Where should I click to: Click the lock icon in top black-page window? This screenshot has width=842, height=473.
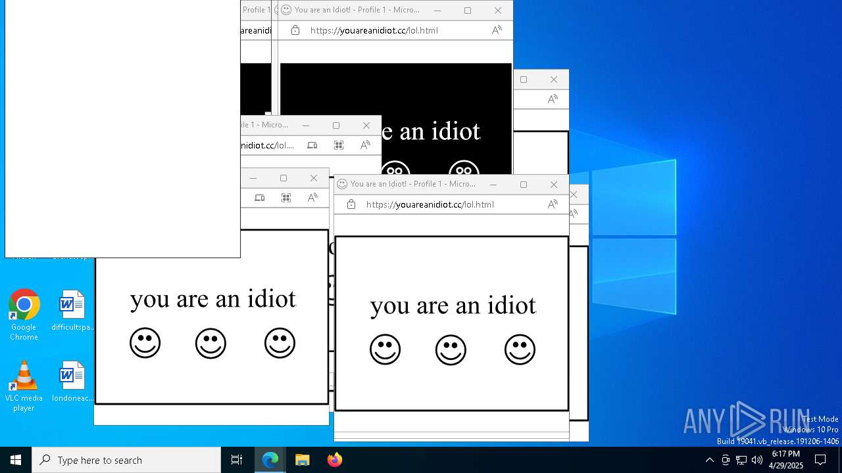tap(295, 30)
